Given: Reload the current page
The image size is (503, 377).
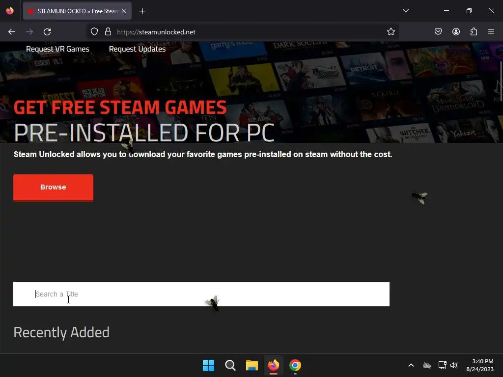Looking at the screenshot, I should (x=47, y=32).
